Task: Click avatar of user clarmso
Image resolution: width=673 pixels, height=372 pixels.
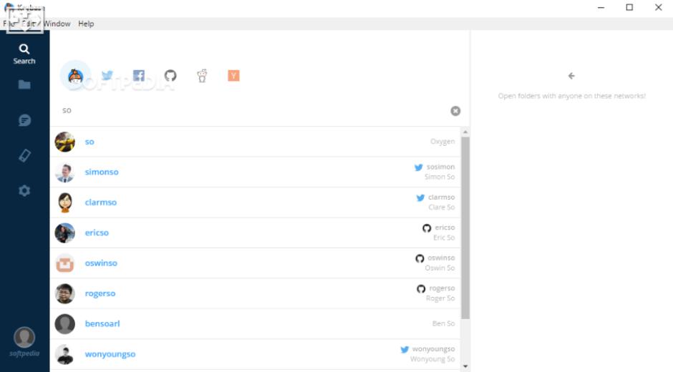Action: pyautogui.click(x=65, y=202)
